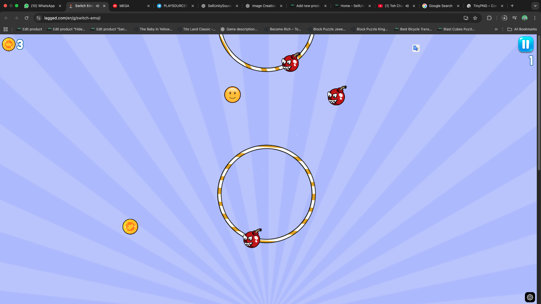The width and height of the screenshot is (541, 304).
Task: Mute the Toh Cha YouTube tab audio
Action: coord(407,6)
